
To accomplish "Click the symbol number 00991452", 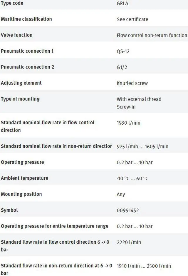I will click(127, 210).
